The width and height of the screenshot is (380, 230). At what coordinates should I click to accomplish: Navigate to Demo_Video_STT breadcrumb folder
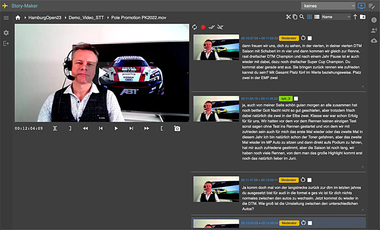pyautogui.click(x=86, y=18)
